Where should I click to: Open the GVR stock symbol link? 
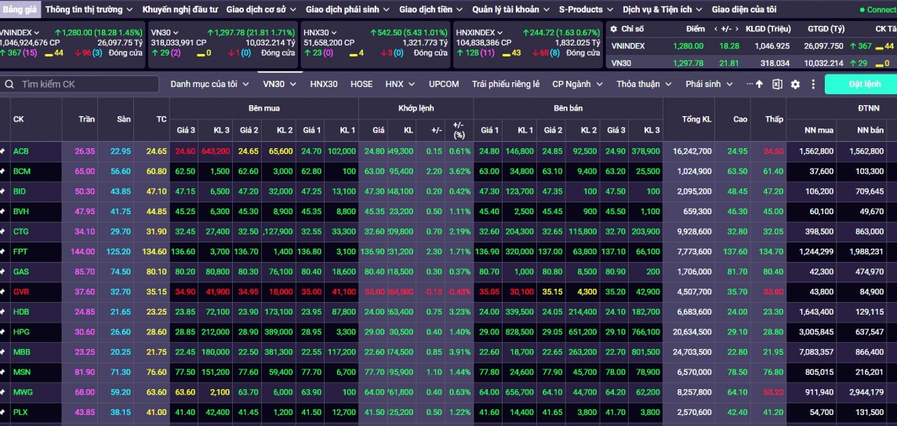(x=21, y=292)
